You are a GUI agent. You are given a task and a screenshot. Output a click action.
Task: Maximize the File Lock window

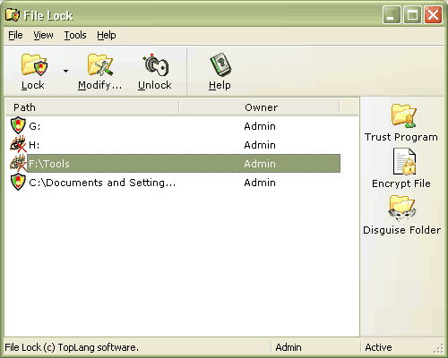click(x=413, y=15)
